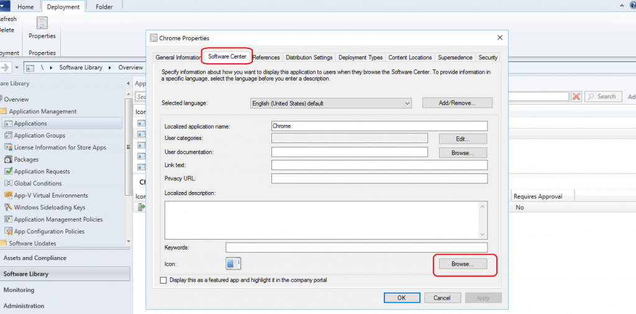Switch to the Deployment Types tab

(361, 58)
